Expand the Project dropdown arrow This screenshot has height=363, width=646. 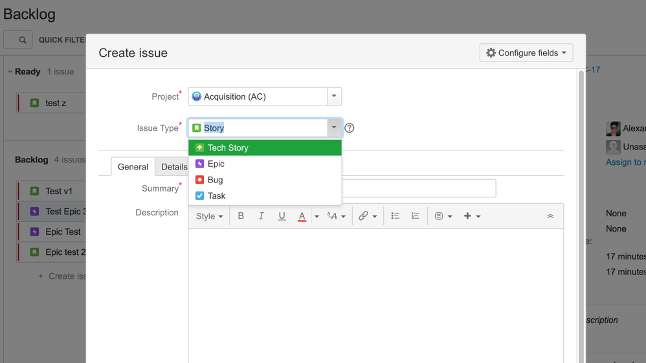pyautogui.click(x=334, y=96)
